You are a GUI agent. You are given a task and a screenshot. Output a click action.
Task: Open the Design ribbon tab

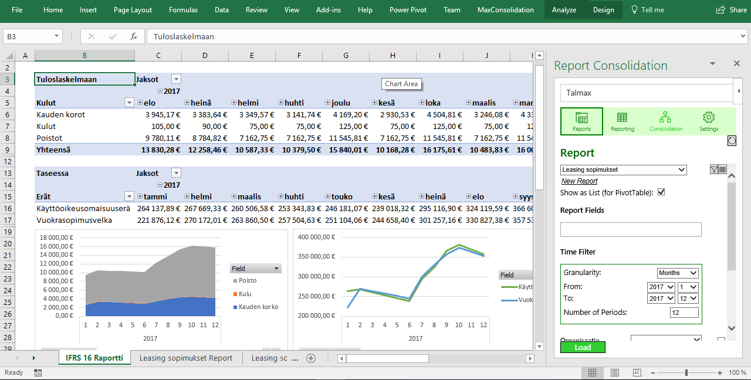point(604,10)
